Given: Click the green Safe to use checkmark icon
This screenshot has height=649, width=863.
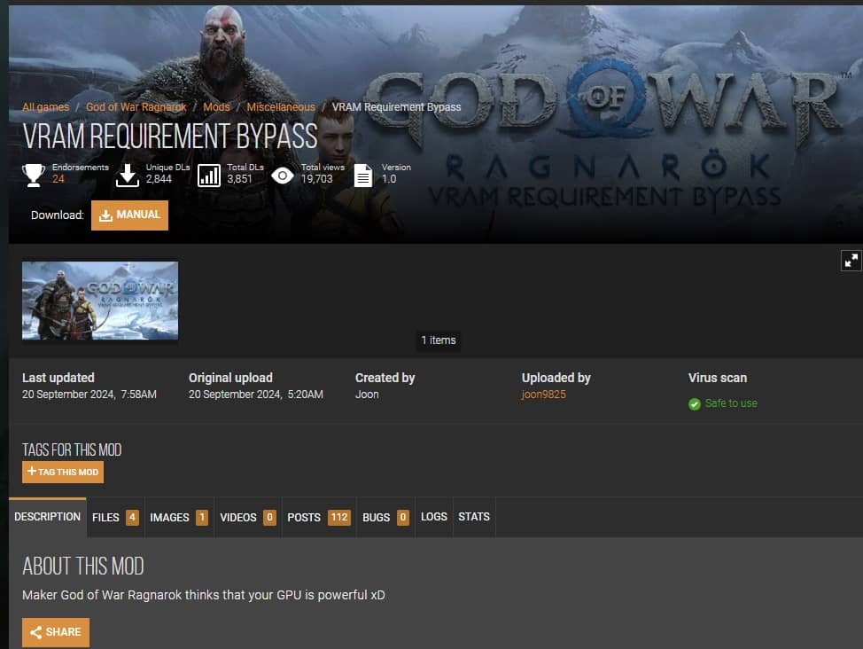Looking at the screenshot, I should click(x=695, y=403).
